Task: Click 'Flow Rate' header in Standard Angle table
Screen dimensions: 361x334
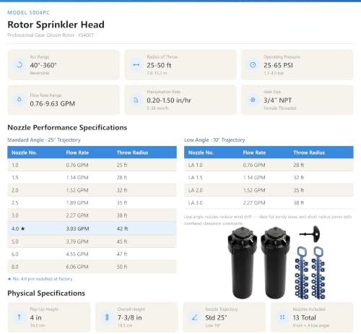Action: click(x=77, y=153)
